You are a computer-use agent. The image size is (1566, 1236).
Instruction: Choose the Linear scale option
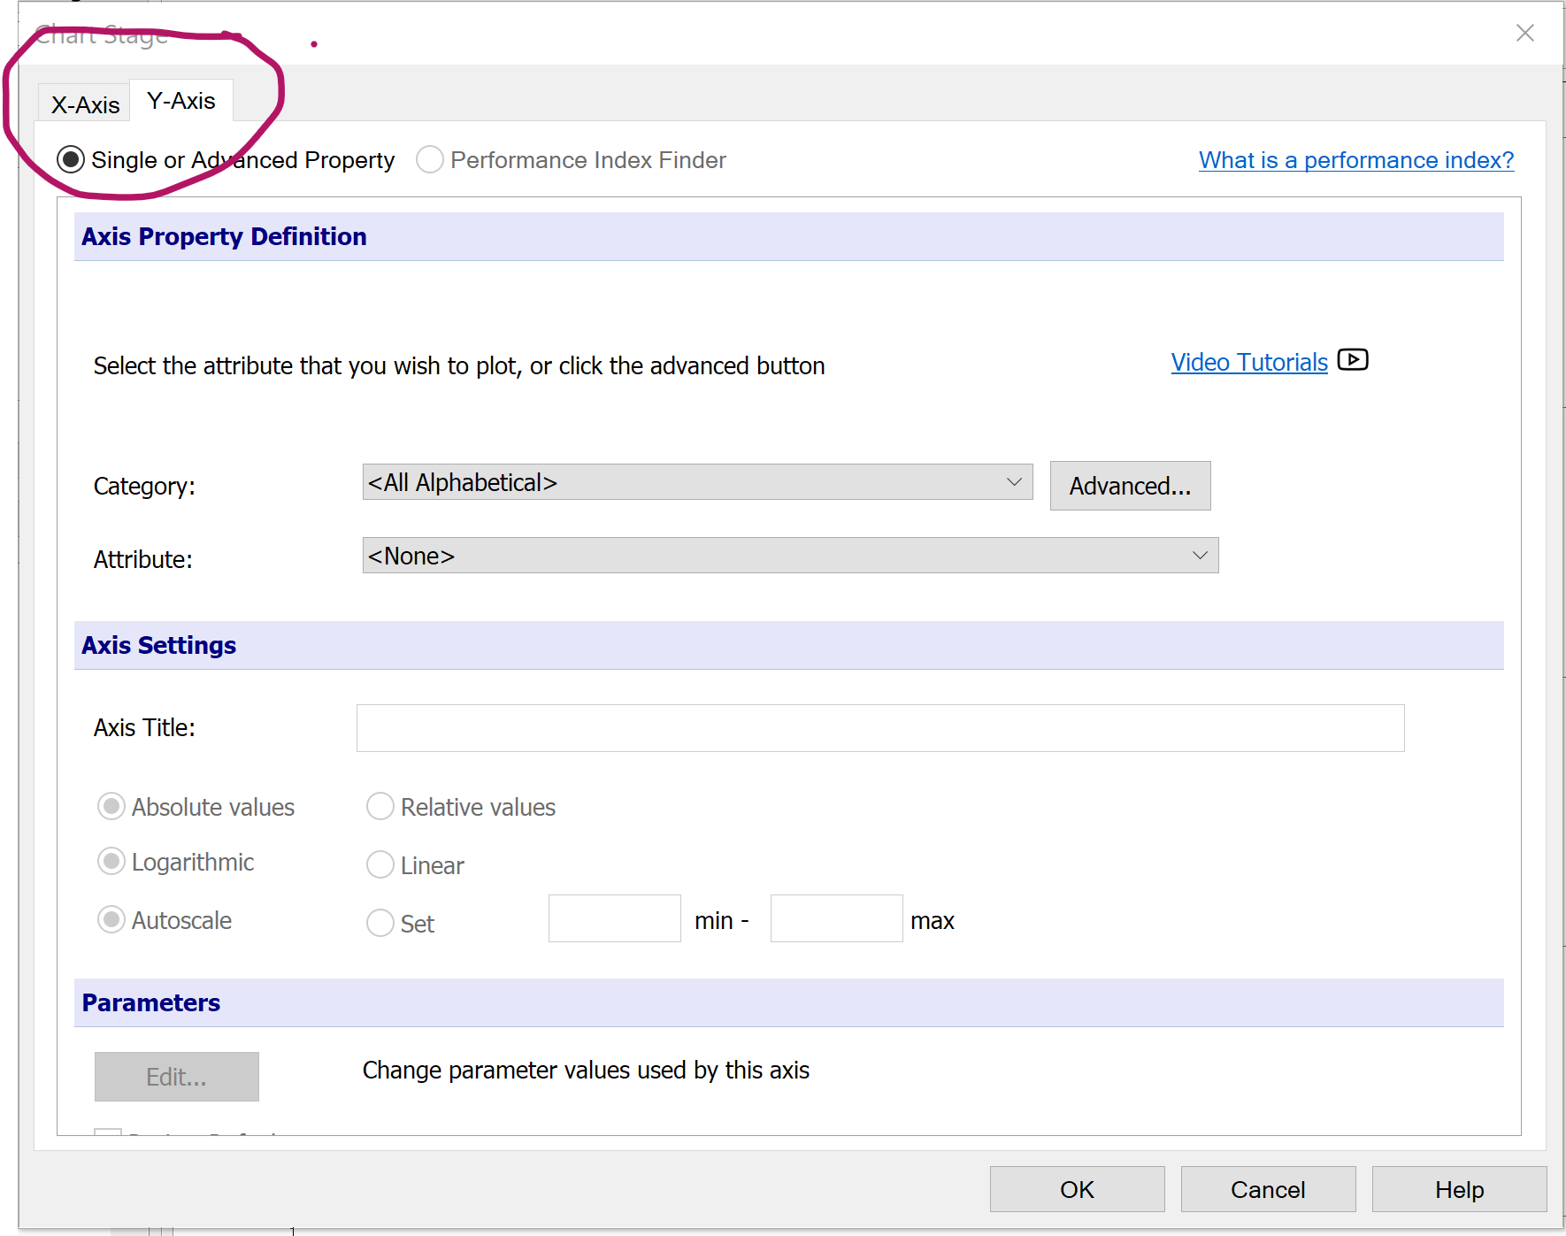pyautogui.click(x=380, y=864)
